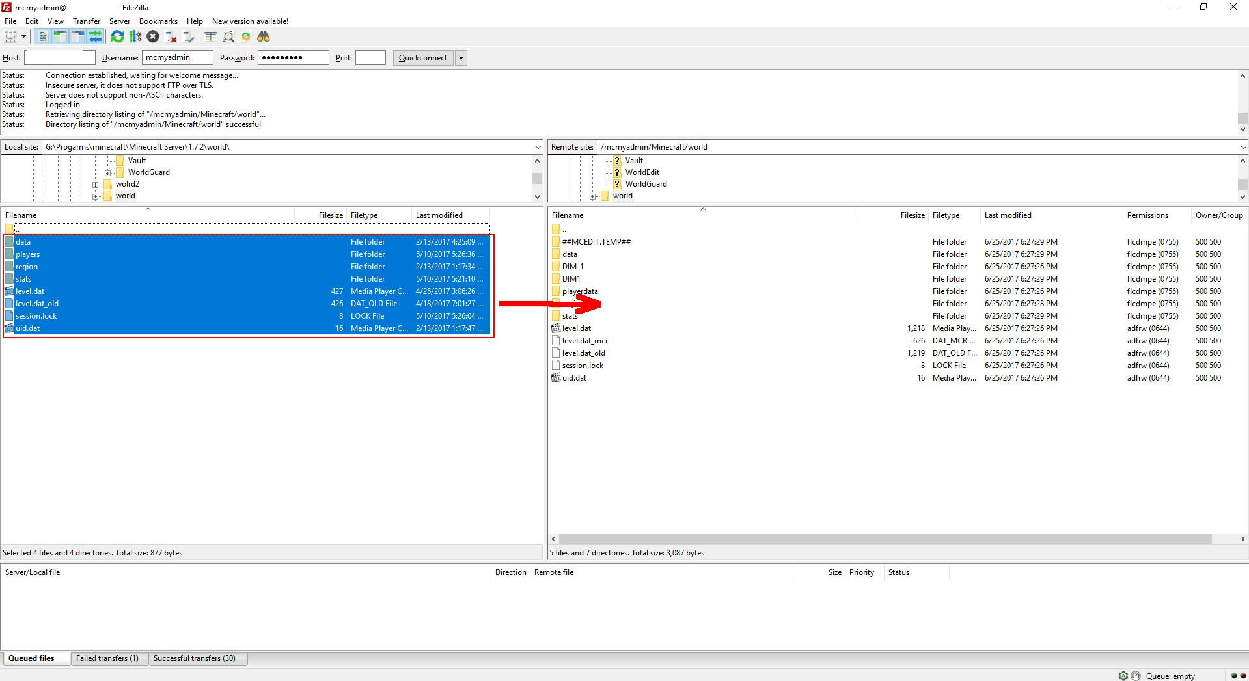1249x681 pixels.
Task: Expand local wolrd2 tree node
Action: pyautogui.click(x=96, y=185)
